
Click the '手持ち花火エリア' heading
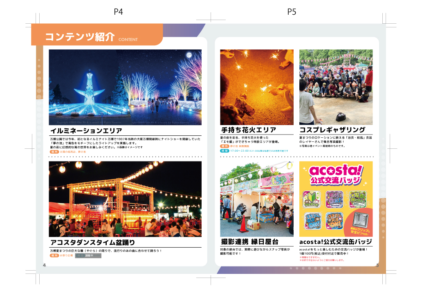[x=249, y=130]
